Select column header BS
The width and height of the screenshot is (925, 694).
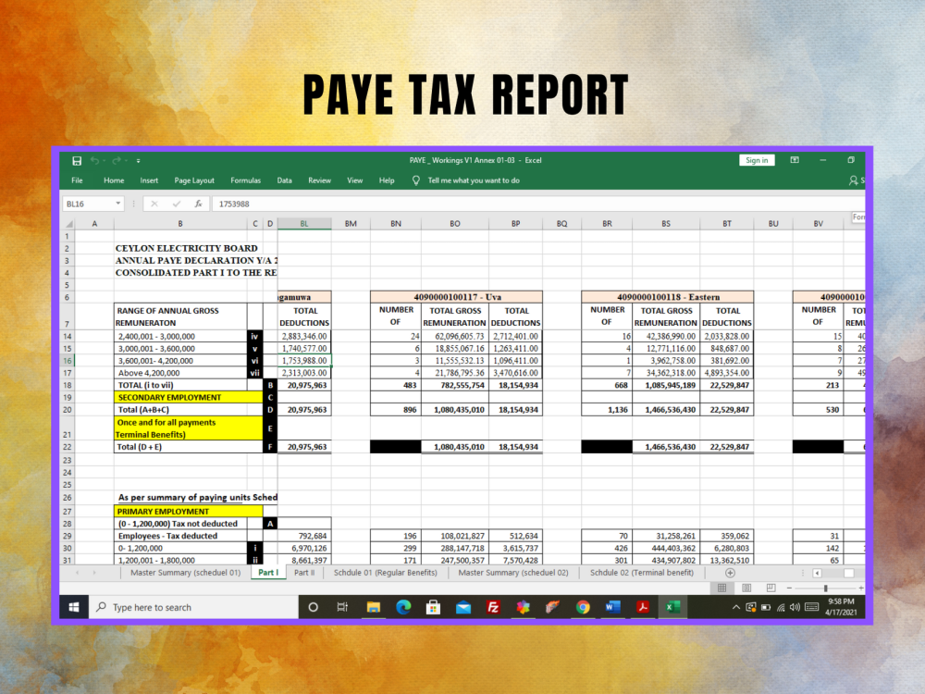(665, 224)
